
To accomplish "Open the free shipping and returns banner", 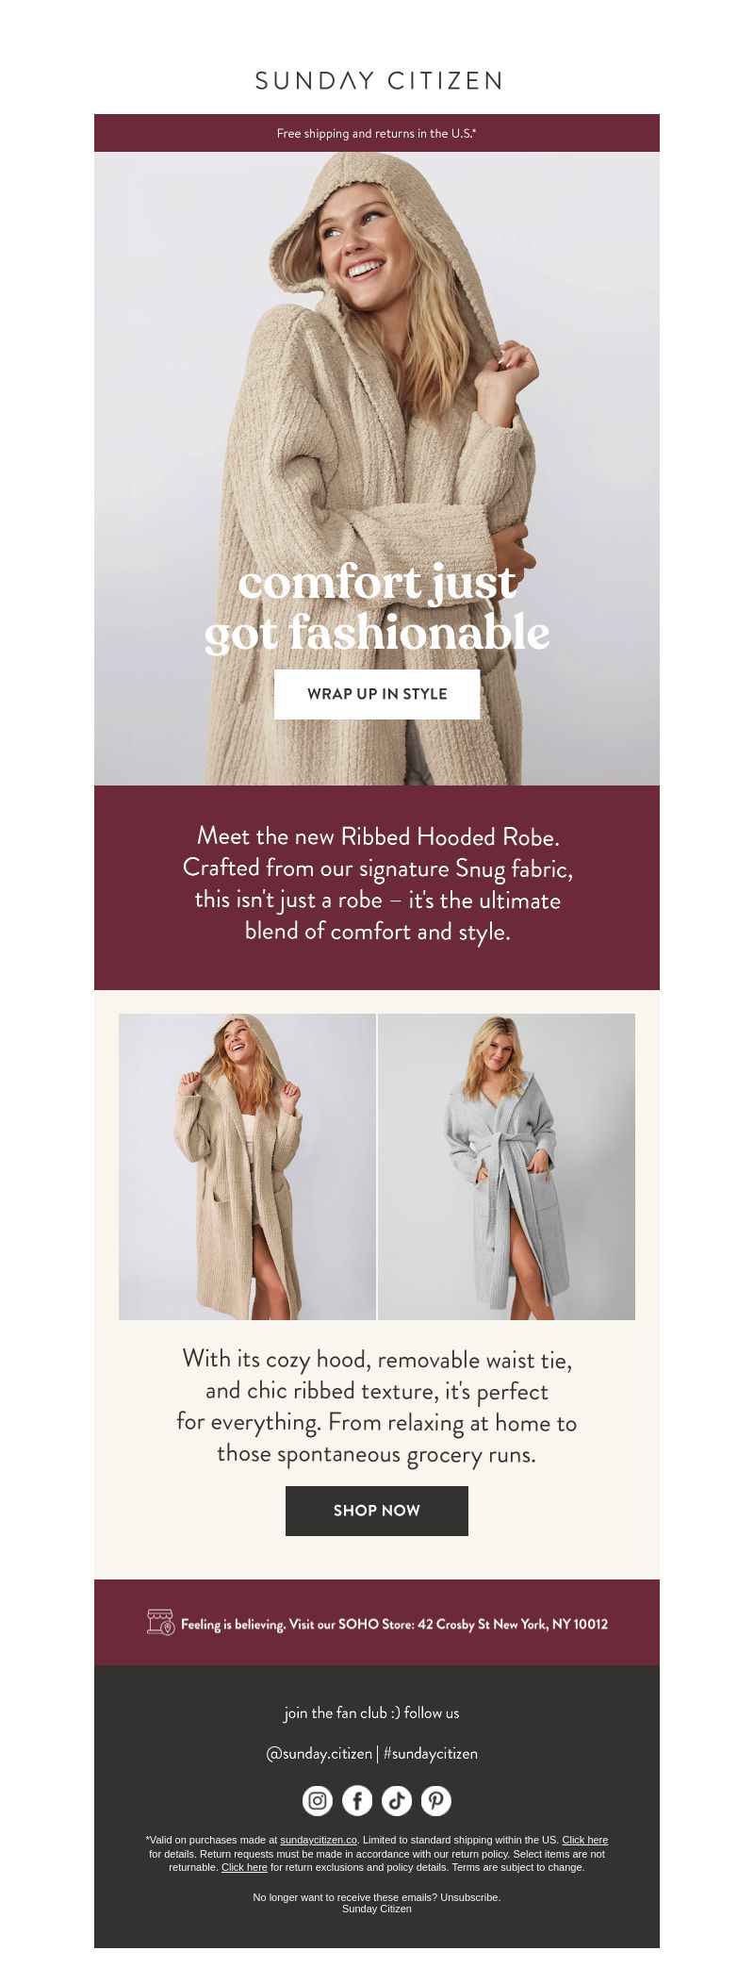I will [x=377, y=133].
